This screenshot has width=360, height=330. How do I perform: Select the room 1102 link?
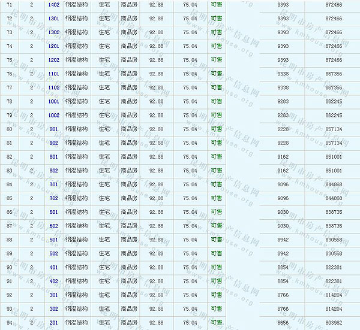click(x=53, y=87)
